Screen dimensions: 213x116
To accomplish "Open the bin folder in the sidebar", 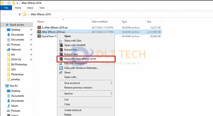I will tap(13, 54).
